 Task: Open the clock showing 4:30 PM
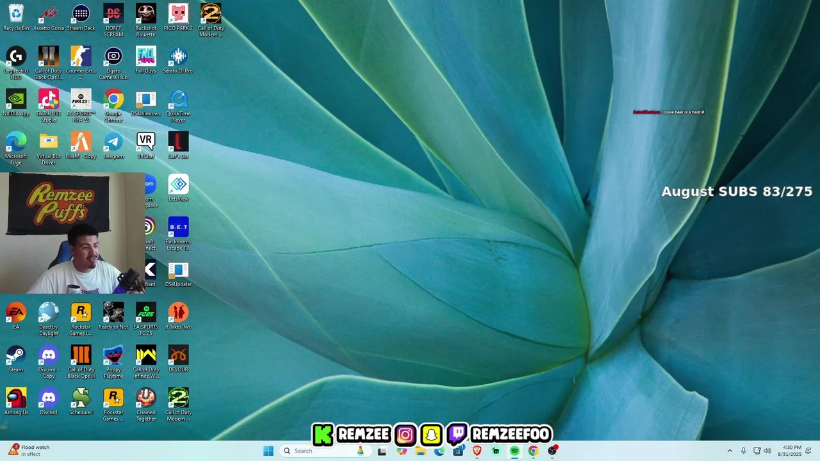pyautogui.click(x=789, y=451)
